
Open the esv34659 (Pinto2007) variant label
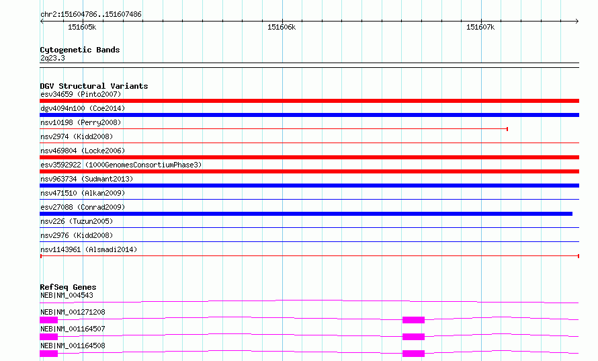81,94
